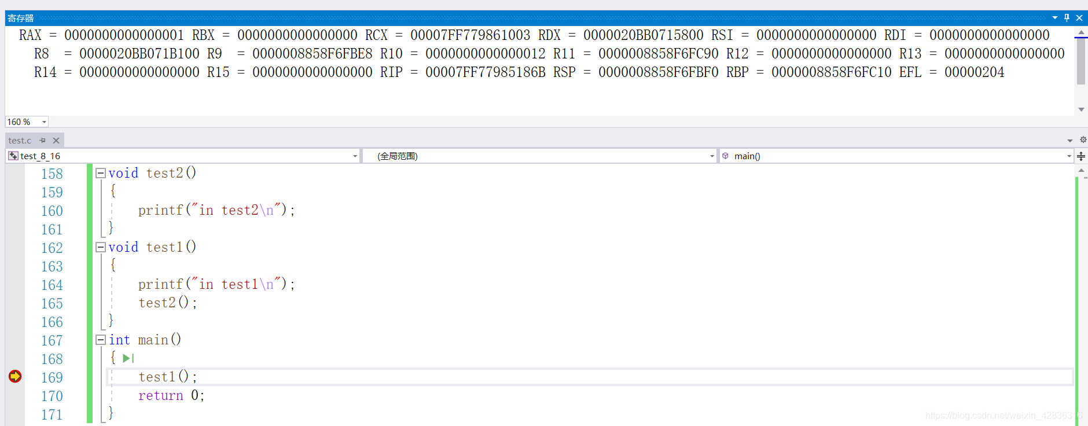Click the int main() declaration

145,340
